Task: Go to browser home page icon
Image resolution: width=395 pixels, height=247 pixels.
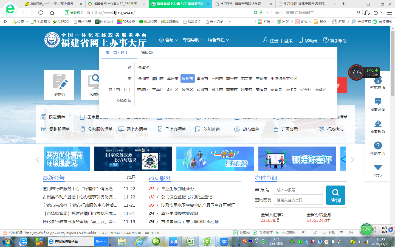Action: click(52, 13)
